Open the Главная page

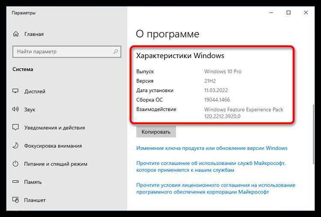(x=34, y=34)
